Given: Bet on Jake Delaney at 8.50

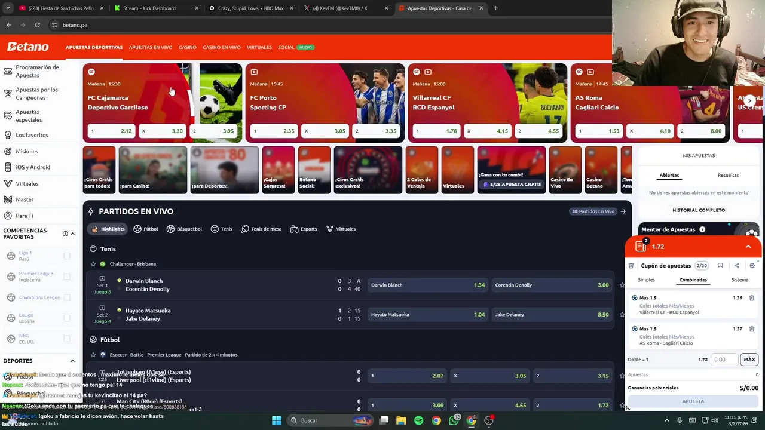Looking at the screenshot, I should pyautogui.click(x=552, y=315).
